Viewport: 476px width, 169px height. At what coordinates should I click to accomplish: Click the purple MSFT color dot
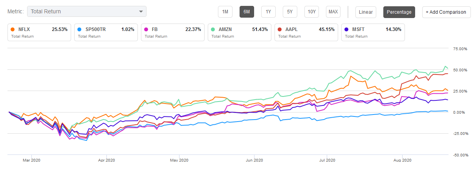(347, 29)
